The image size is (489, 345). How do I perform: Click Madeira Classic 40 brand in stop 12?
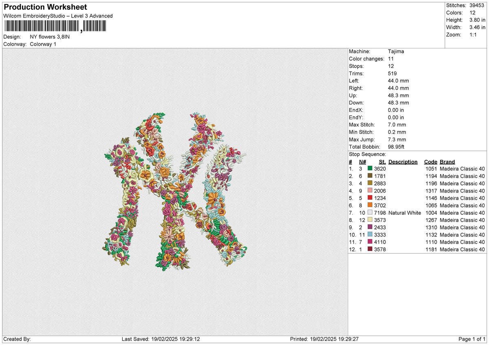pos(463,249)
